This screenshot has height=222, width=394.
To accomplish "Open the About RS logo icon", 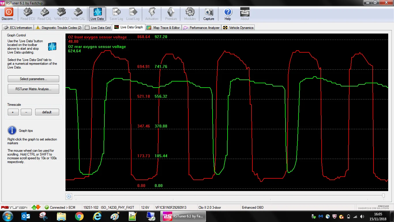I will click(x=245, y=12).
